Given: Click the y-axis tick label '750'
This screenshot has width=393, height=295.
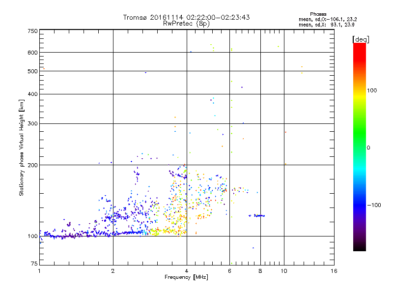Looking at the screenshot, I should [x=32, y=31].
